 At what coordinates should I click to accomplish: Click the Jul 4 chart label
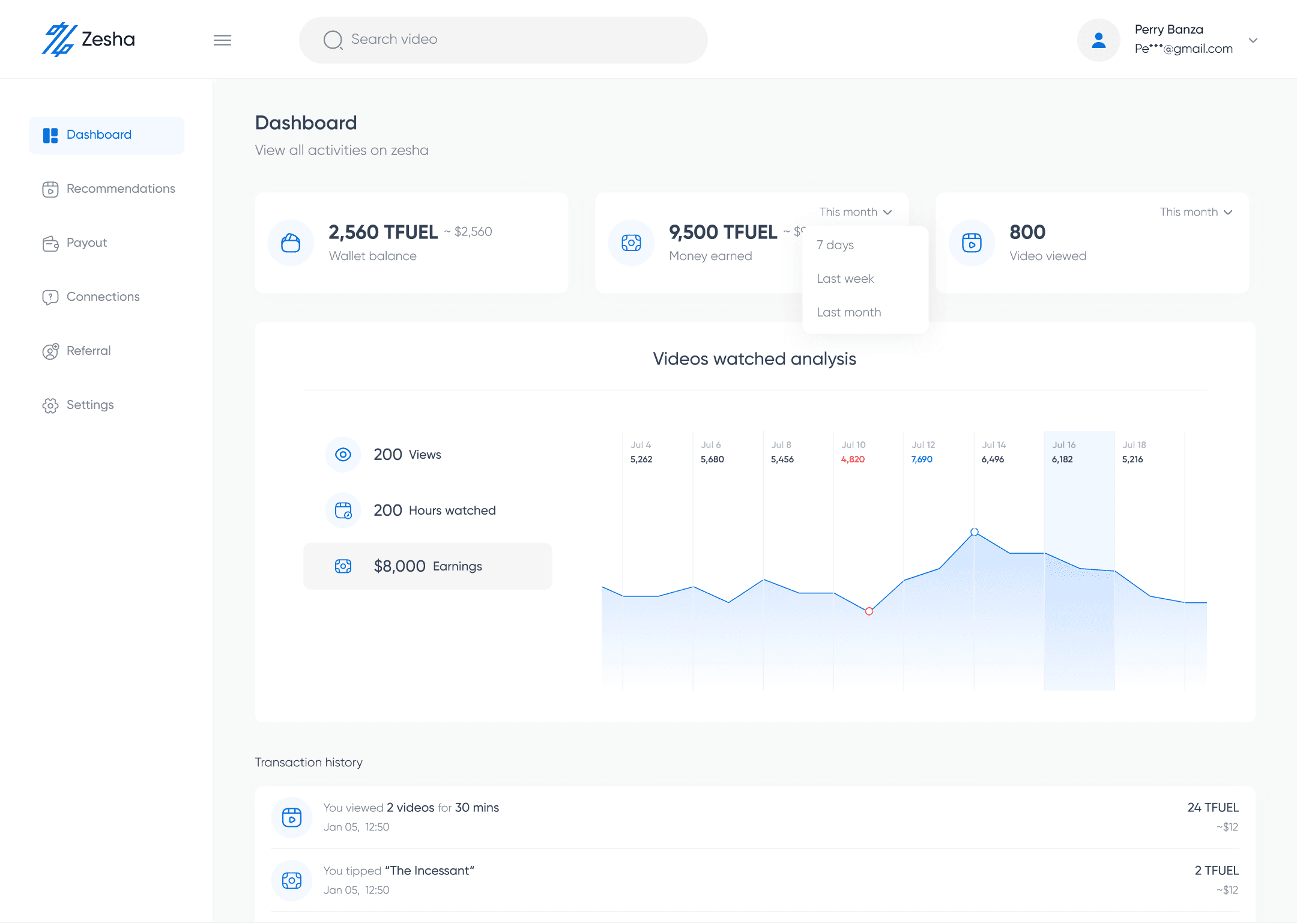pyautogui.click(x=641, y=445)
